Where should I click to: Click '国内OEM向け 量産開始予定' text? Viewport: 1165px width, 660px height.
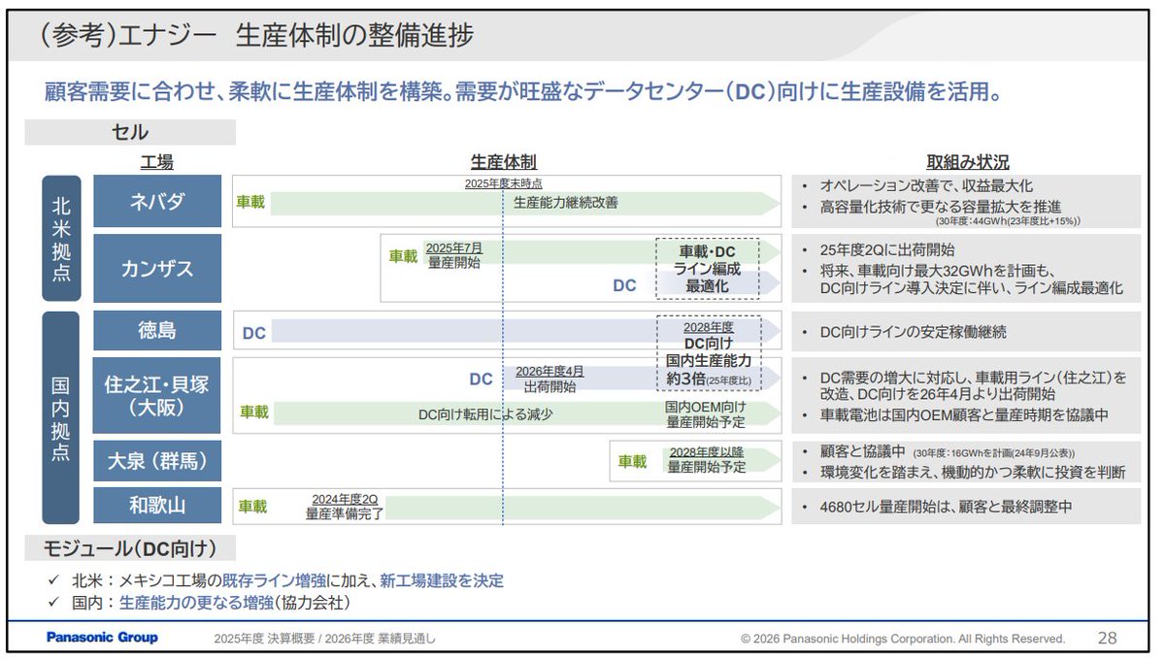click(706, 414)
